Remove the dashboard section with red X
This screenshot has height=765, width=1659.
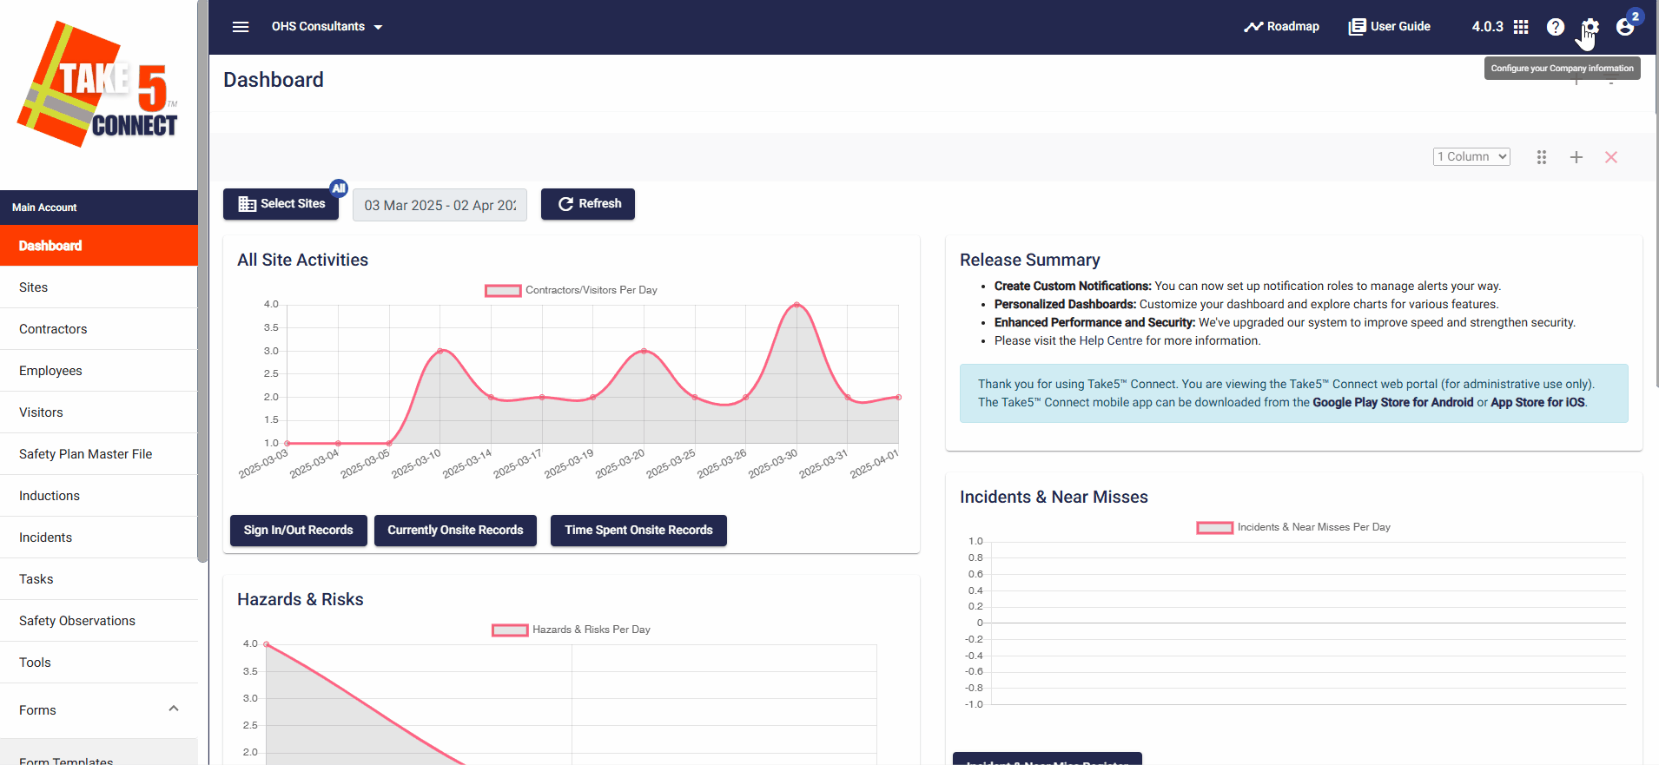click(x=1611, y=157)
